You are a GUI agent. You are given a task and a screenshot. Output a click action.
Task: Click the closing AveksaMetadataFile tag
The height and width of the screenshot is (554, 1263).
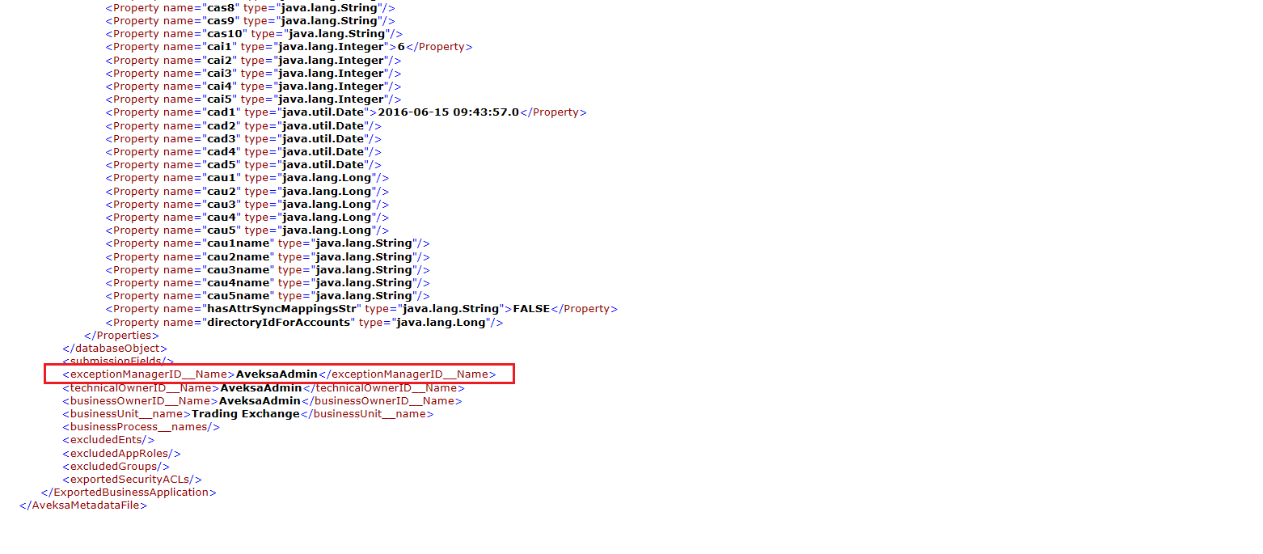click(x=81, y=505)
